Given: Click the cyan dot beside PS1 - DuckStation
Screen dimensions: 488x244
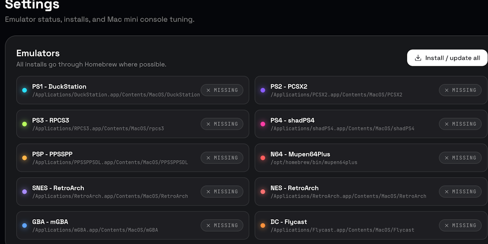Looking at the screenshot, I should (x=24, y=90).
